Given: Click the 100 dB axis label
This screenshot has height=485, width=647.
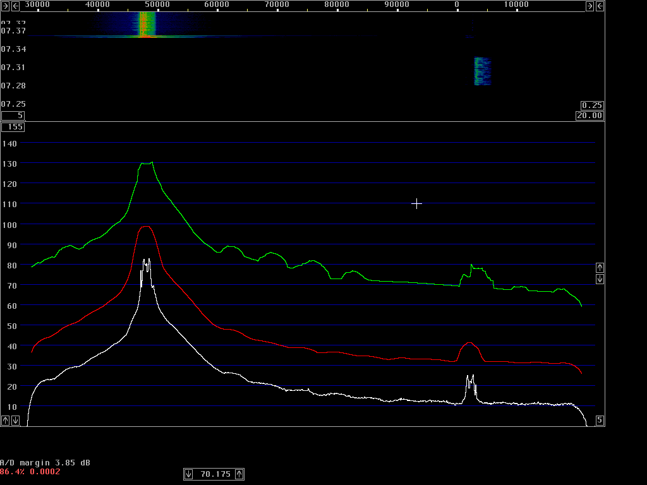Looking at the screenshot, I should click(9, 225).
